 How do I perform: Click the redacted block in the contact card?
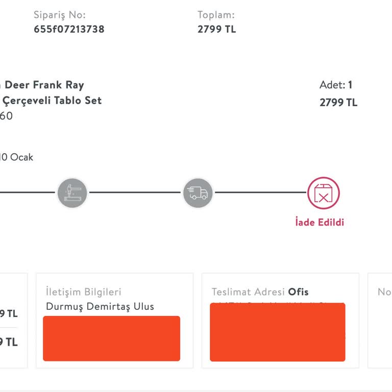tap(111, 338)
